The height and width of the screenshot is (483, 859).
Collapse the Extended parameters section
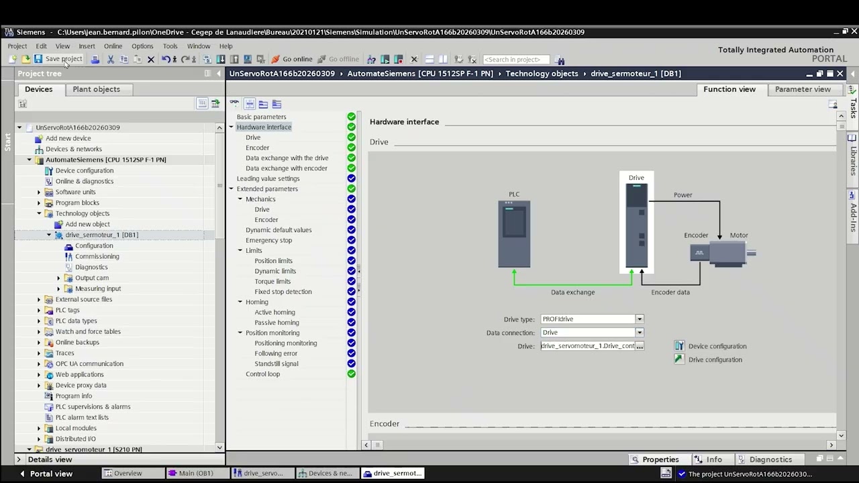pos(231,189)
